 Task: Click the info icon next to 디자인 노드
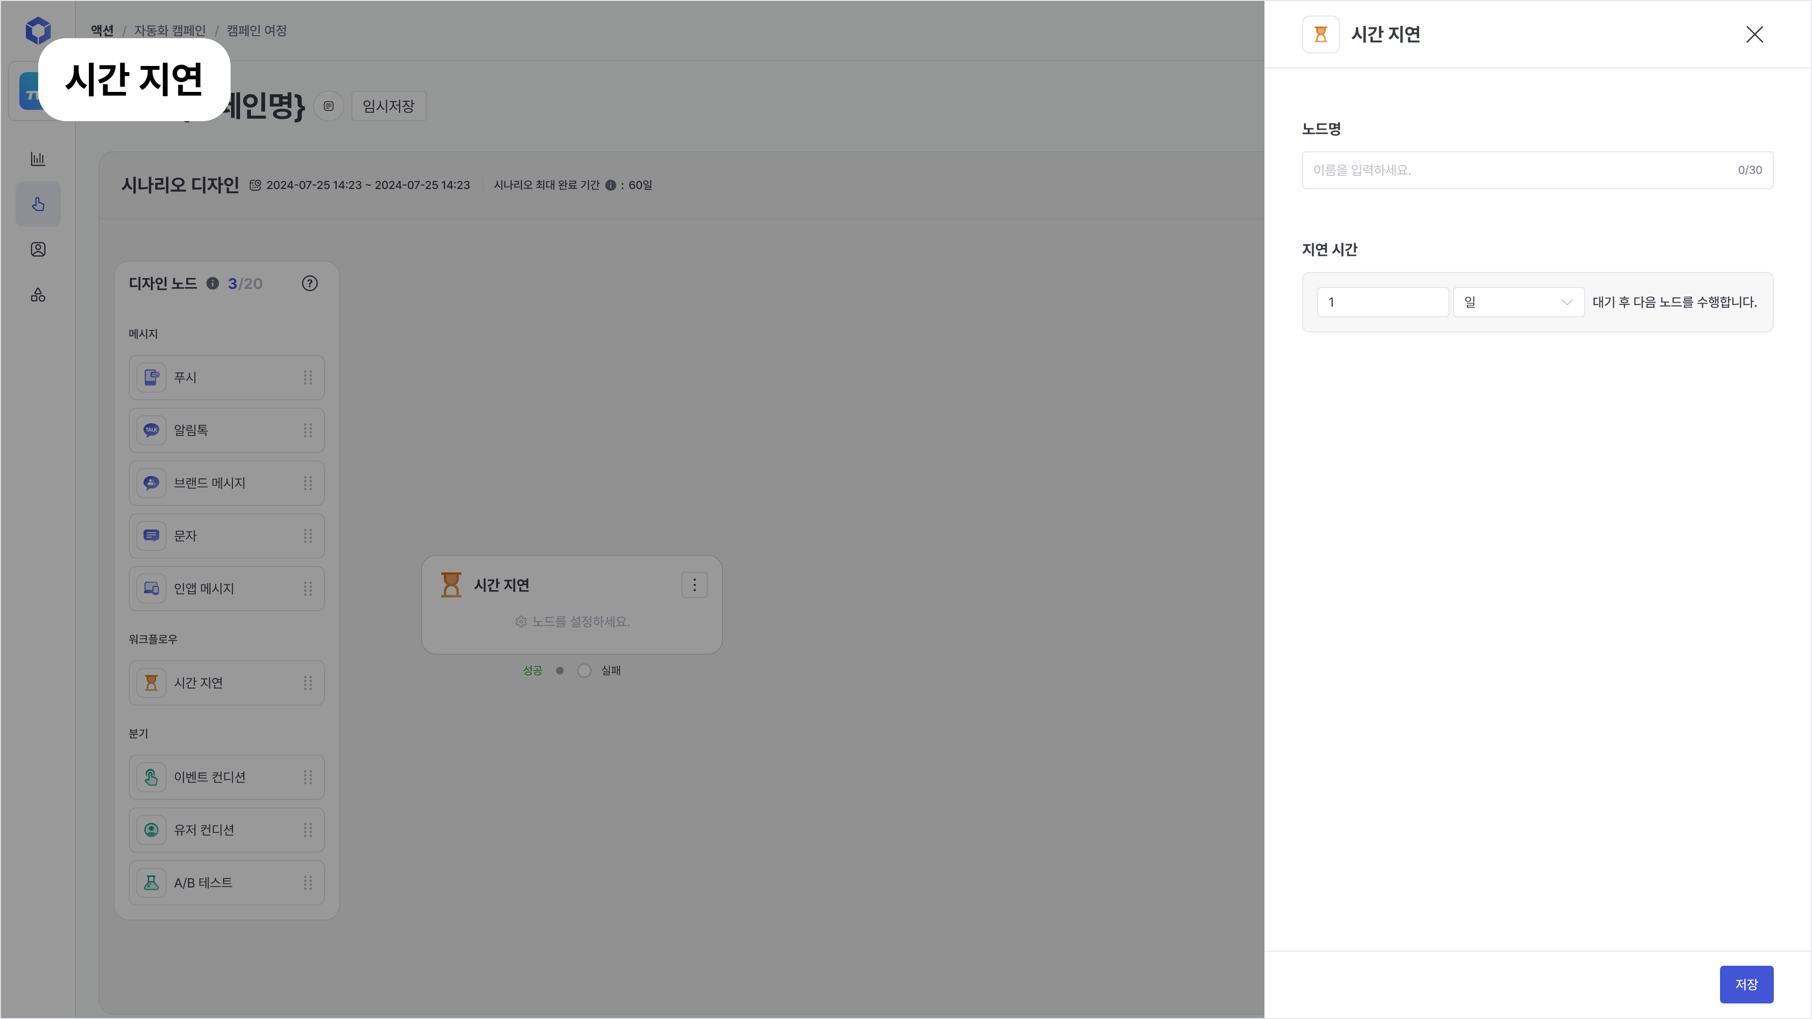pos(212,283)
